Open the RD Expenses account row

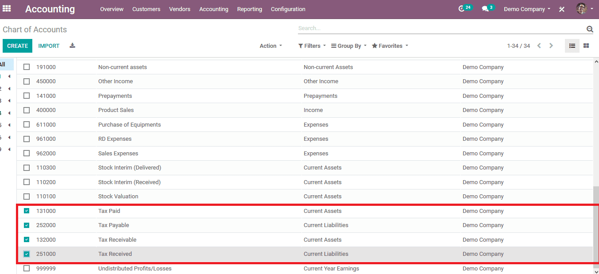305,139
